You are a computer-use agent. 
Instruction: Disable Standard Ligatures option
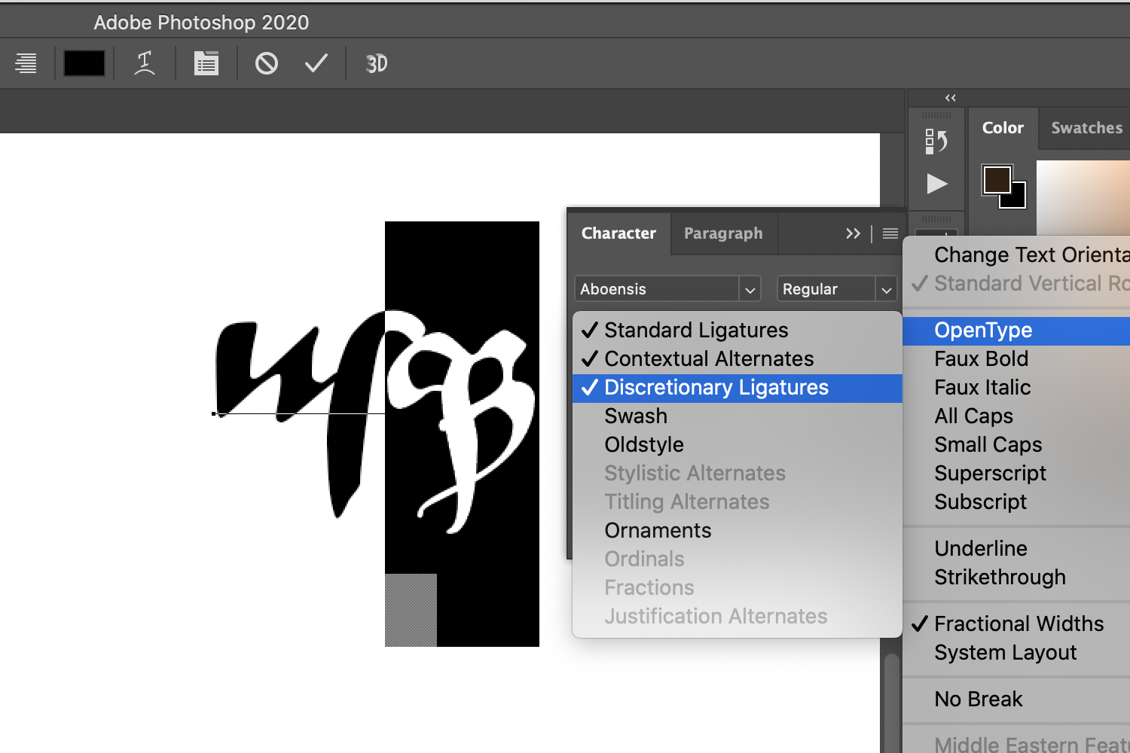(x=695, y=331)
